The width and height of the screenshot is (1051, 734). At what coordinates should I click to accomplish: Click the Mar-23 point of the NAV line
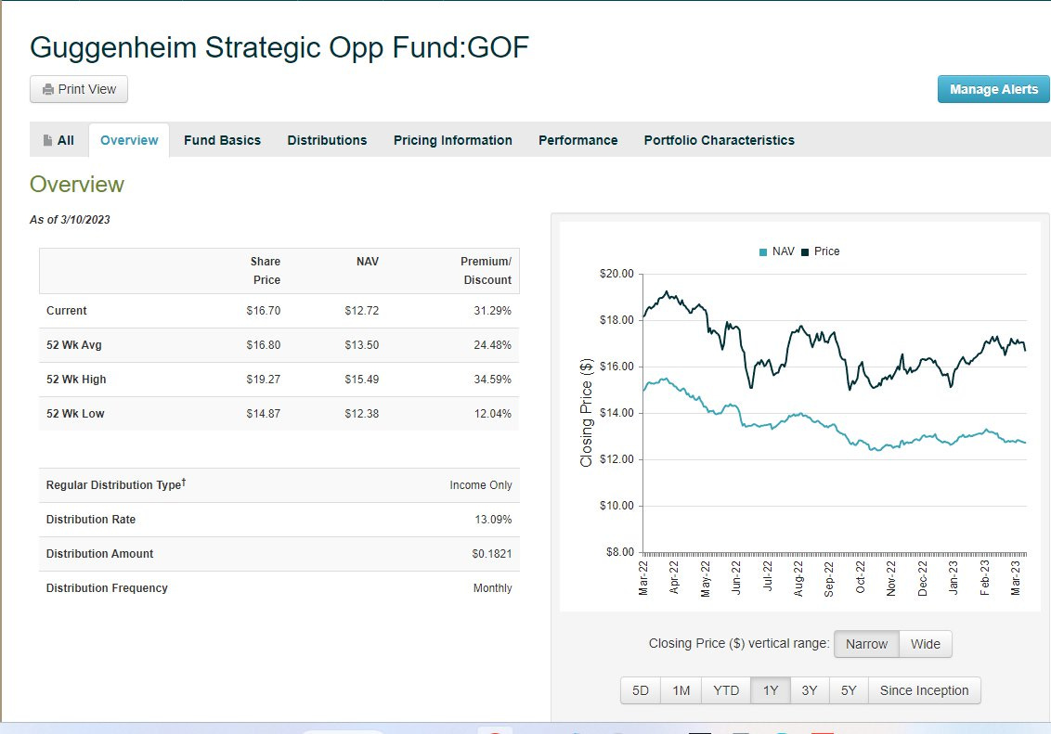[1016, 441]
